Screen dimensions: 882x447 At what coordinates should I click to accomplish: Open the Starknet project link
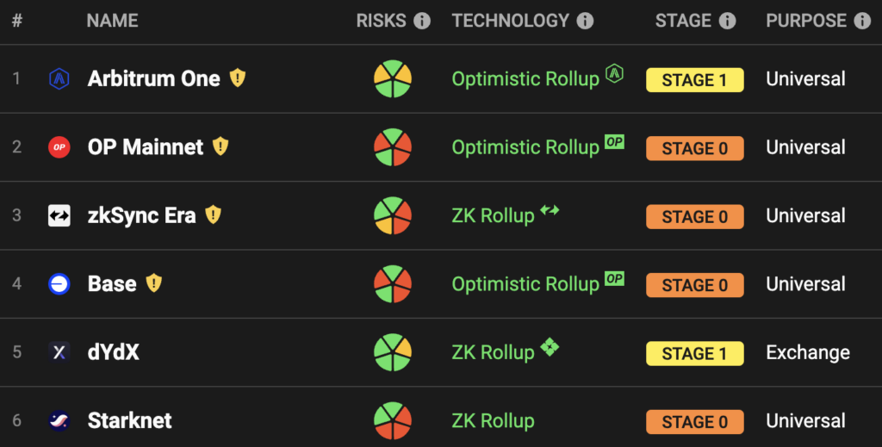(129, 420)
